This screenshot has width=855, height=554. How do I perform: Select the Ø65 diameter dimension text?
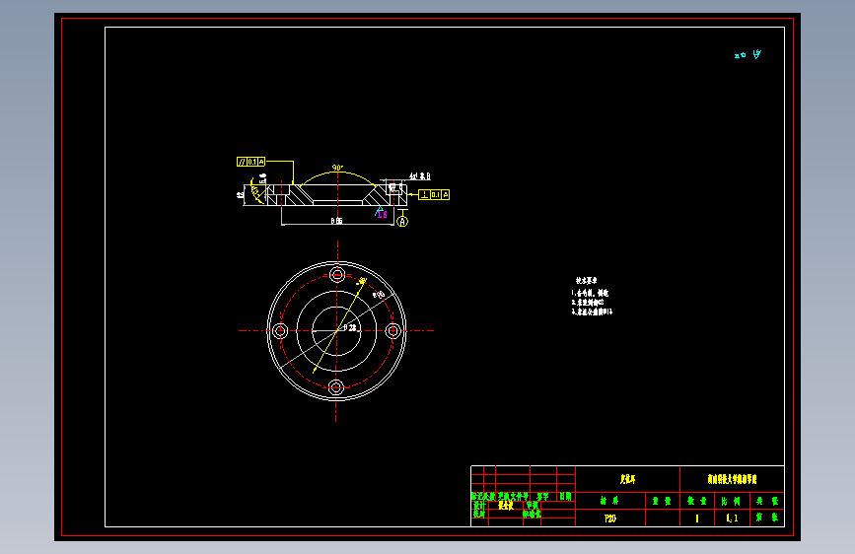point(336,221)
